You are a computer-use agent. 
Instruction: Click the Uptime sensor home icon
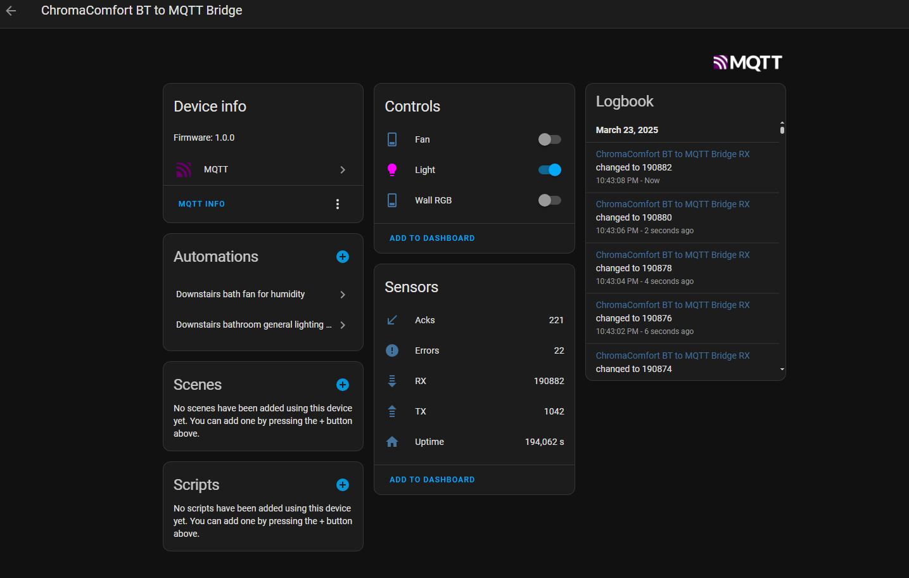pyautogui.click(x=392, y=442)
